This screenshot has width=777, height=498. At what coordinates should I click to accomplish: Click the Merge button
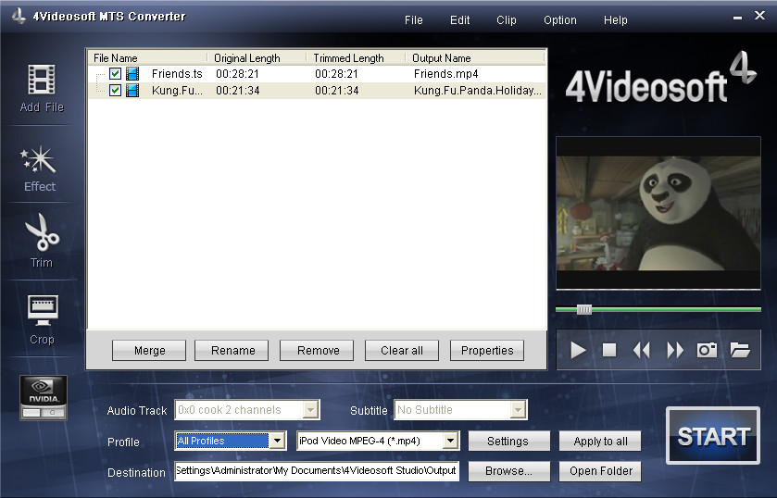click(149, 350)
